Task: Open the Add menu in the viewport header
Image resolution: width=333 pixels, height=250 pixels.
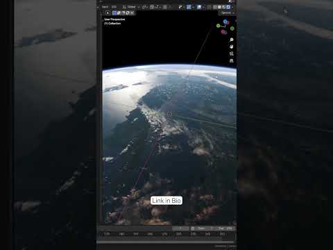Action: pos(114,7)
